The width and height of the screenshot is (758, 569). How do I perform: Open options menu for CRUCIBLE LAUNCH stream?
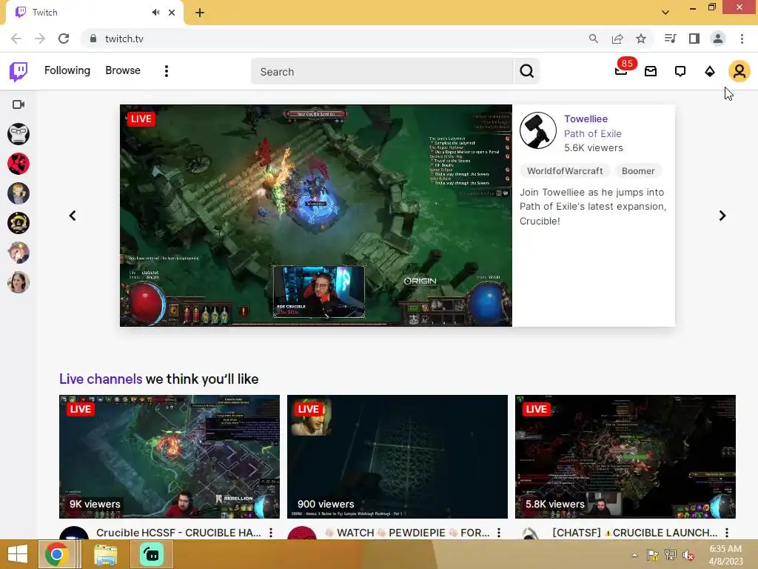727,533
